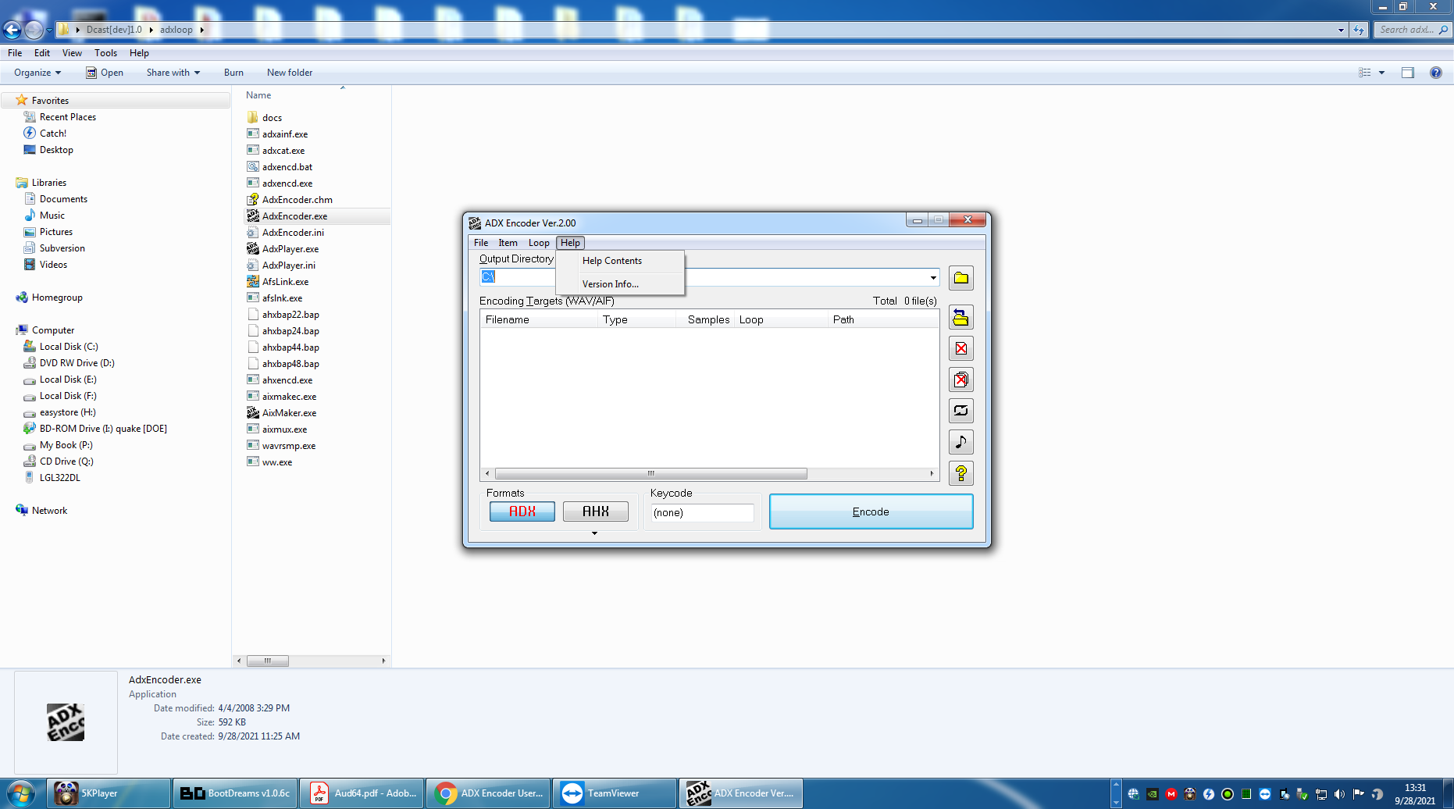Select AixMaker.exe file
This screenshot has height=809, width=1454.
click(x=289, y=413)
